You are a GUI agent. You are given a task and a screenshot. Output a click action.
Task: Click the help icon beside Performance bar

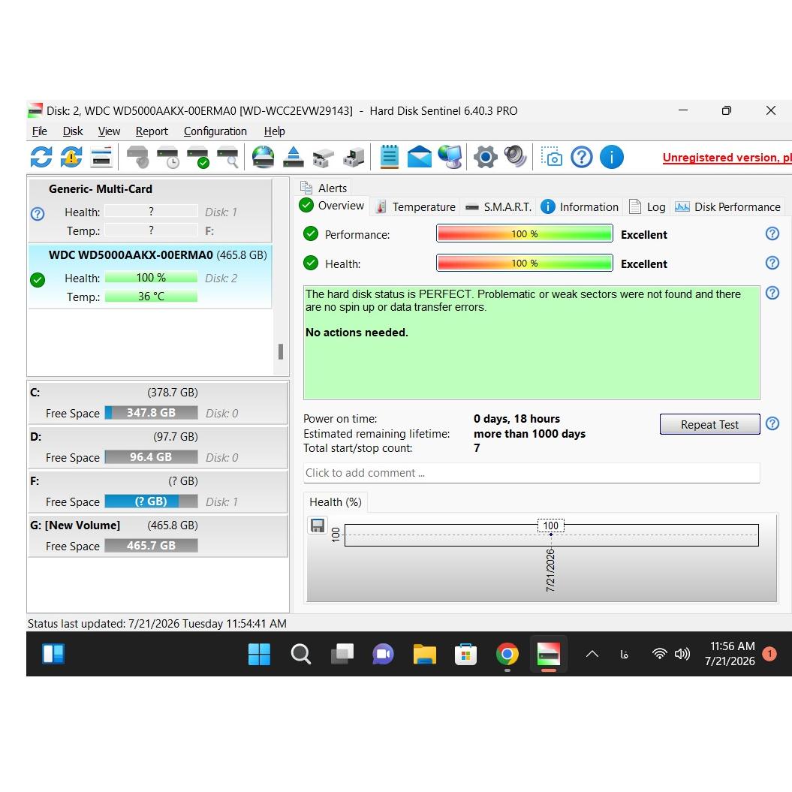772,233
